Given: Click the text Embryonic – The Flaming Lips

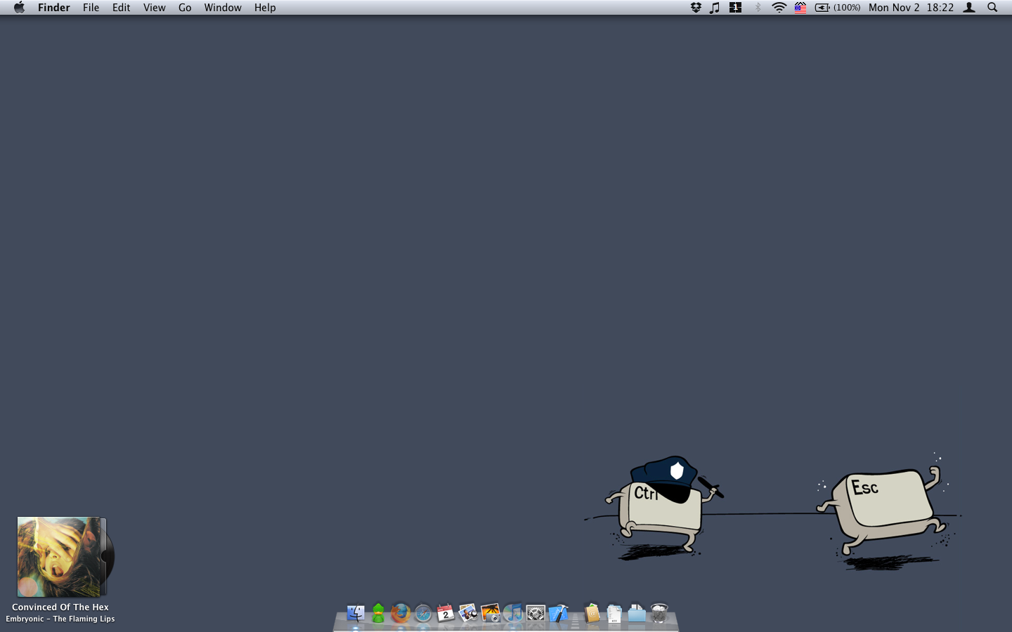Looking at the screenshot, I should click(60, 619).
